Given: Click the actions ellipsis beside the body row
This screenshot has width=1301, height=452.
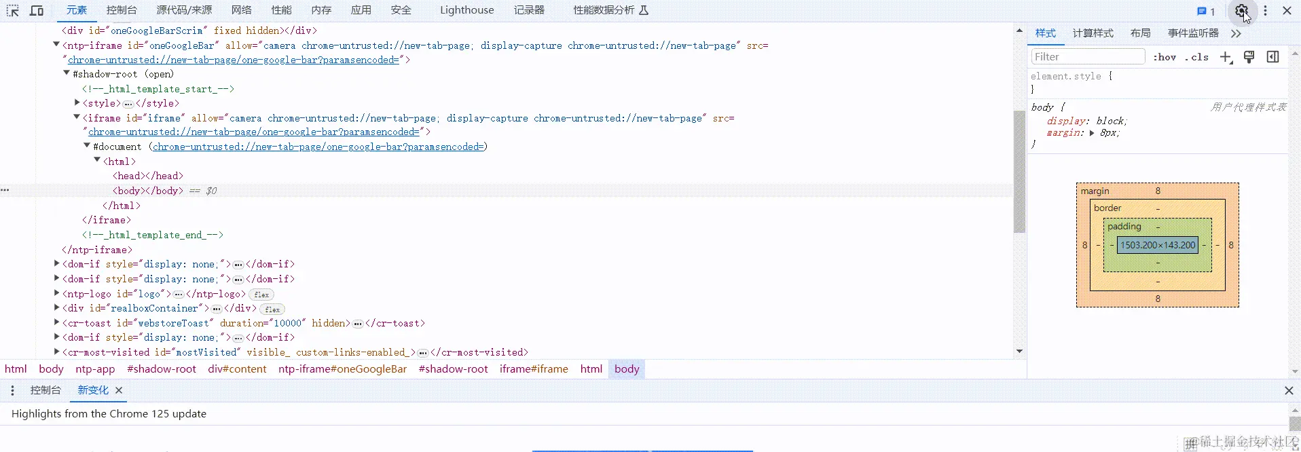Looking at the screenshot, I should click(5, 190).
